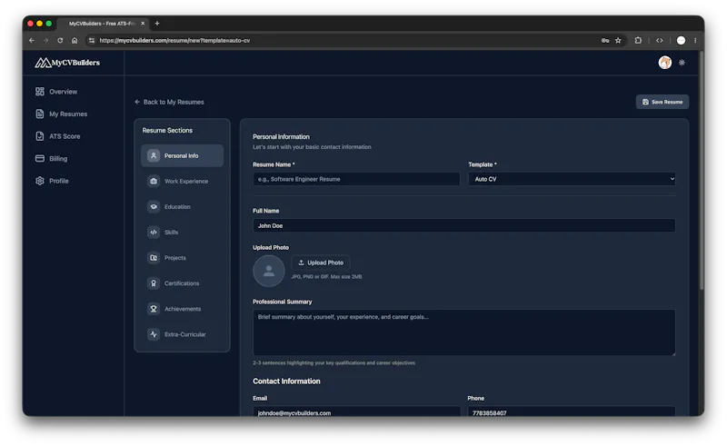Open the Template dropdown showing Auto CV

(x=572, y=179)
